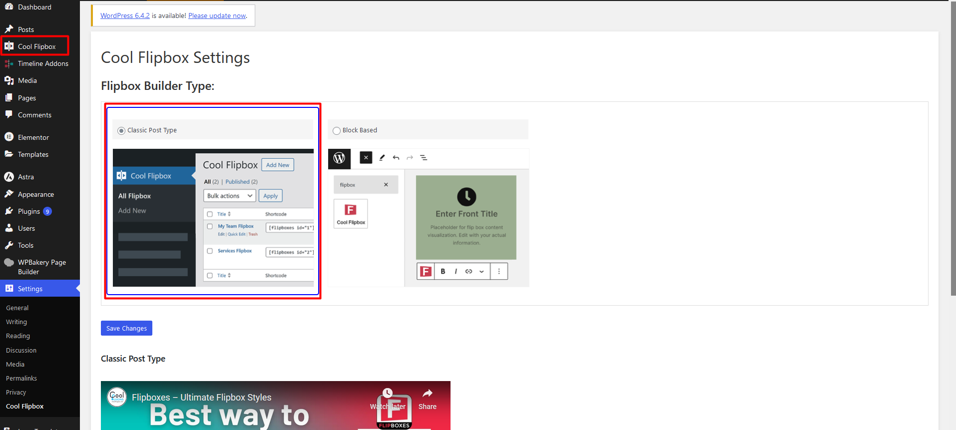This screenshot has height=430, width=956.
Task: Click the Save Changes button
Action: click(126, 328)
